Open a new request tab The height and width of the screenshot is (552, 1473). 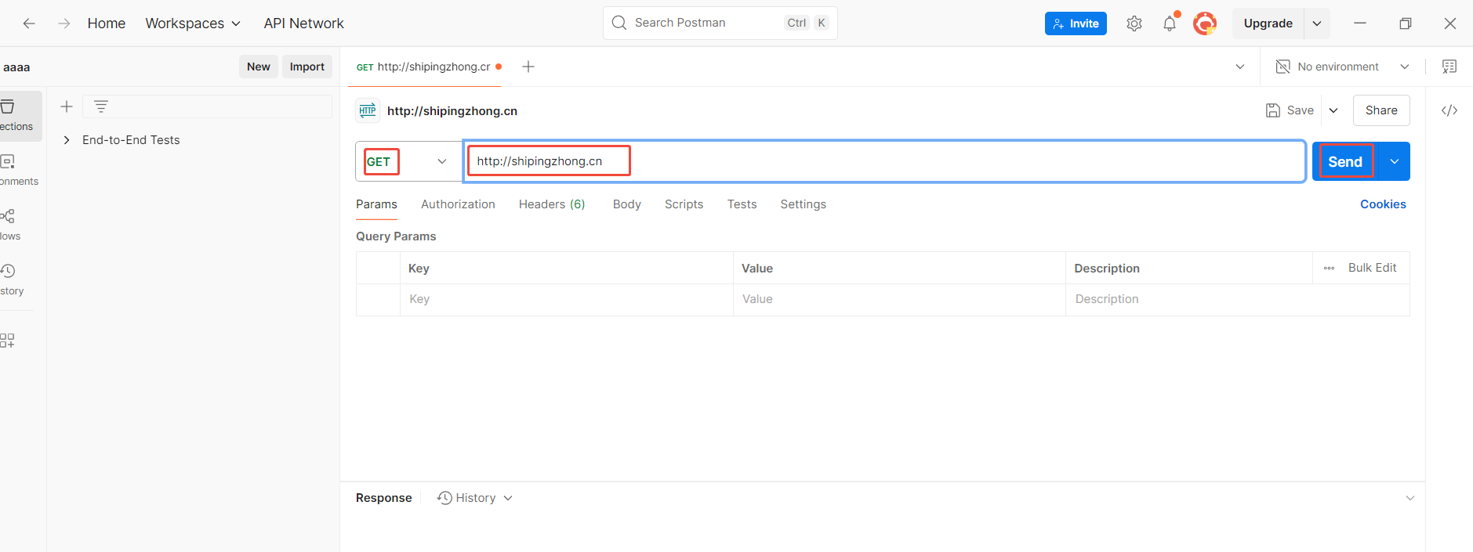528,67
